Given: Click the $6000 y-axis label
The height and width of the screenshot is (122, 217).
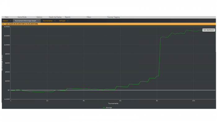Looking at the screenshot, I should click(7, 63).
